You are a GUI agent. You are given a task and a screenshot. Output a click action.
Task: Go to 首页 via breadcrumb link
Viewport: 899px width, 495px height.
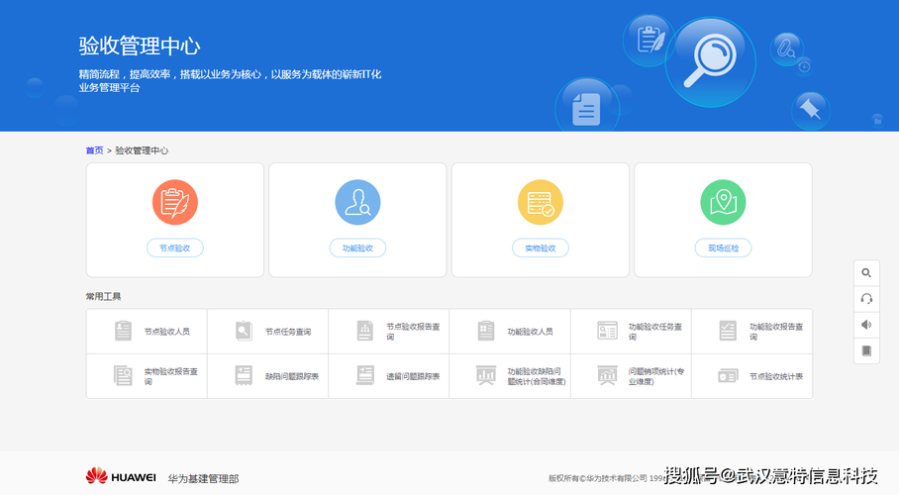click(x=95, y=150)
